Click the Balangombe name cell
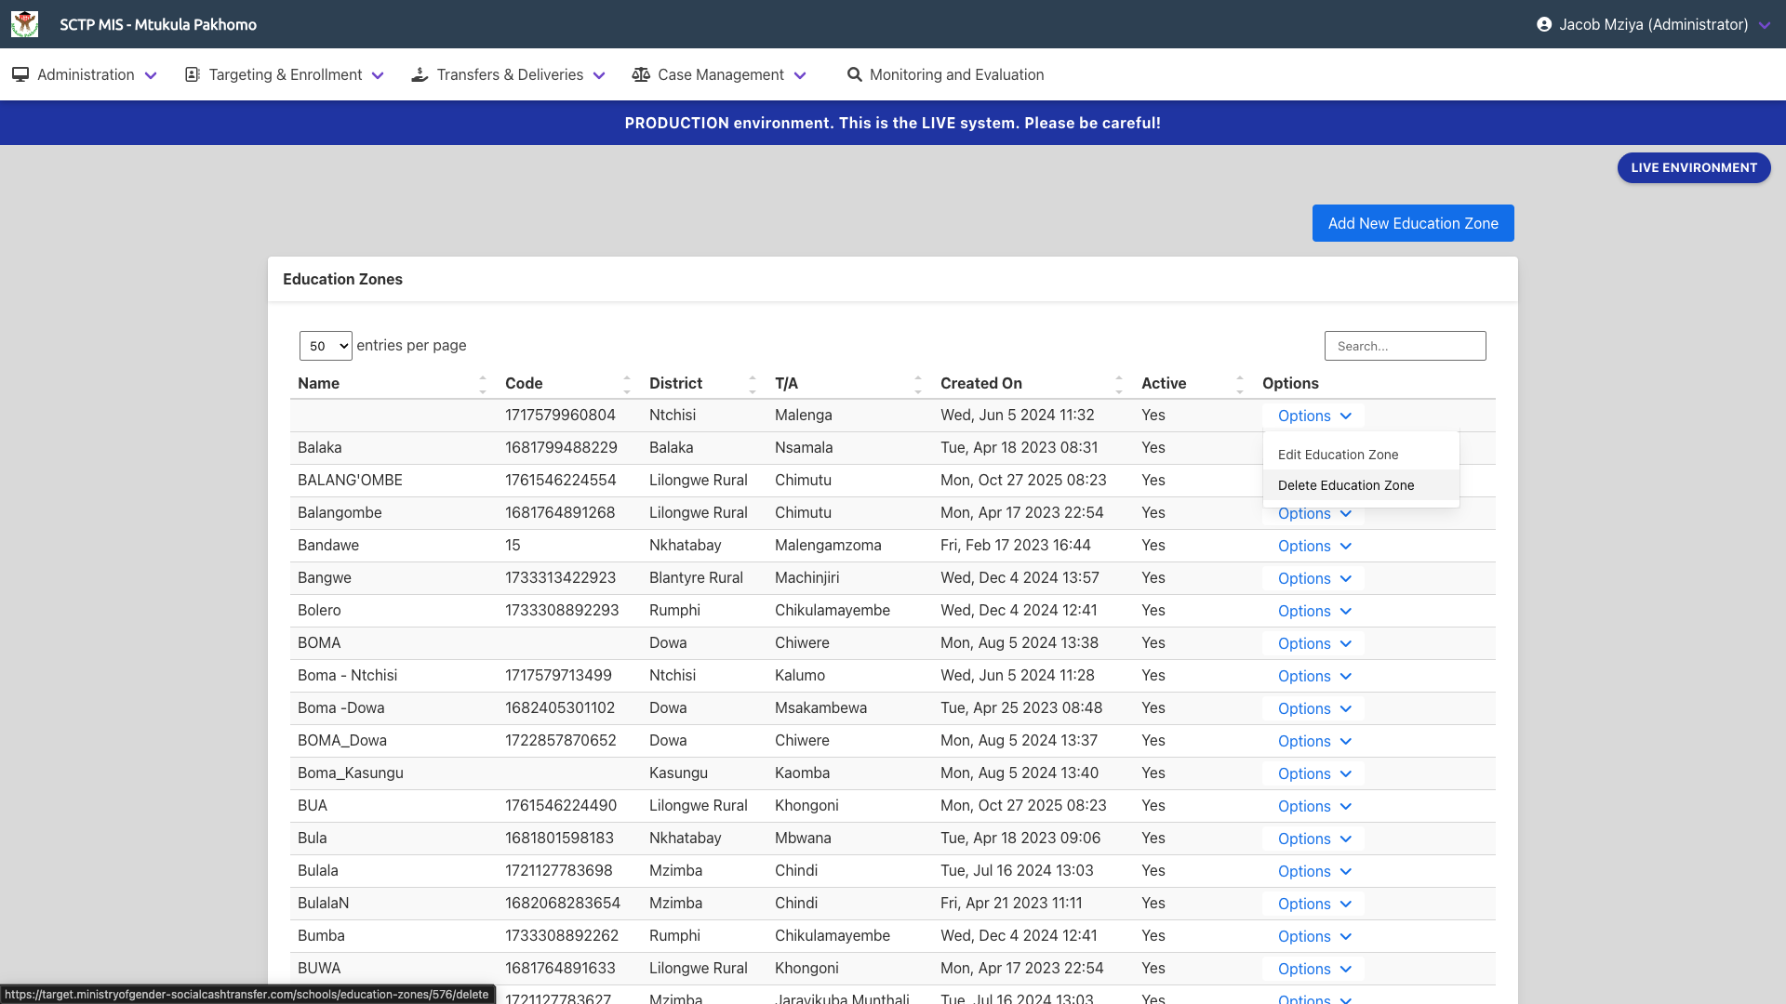The height and width of the screenshot is (1004, 1786). point(340,512)
